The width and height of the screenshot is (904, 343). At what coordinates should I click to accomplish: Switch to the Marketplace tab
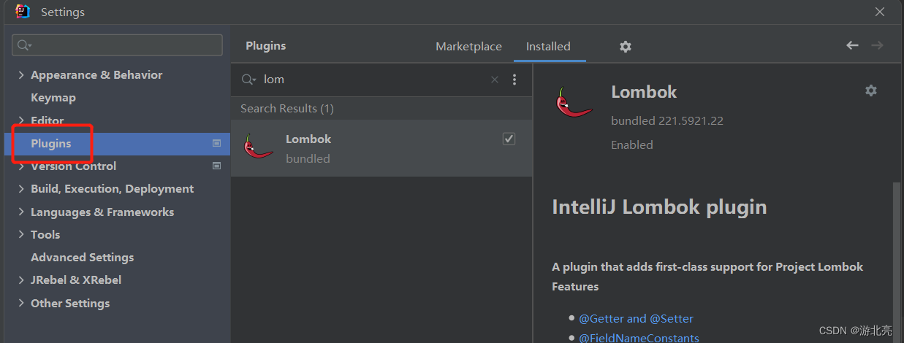coord(468,46)
